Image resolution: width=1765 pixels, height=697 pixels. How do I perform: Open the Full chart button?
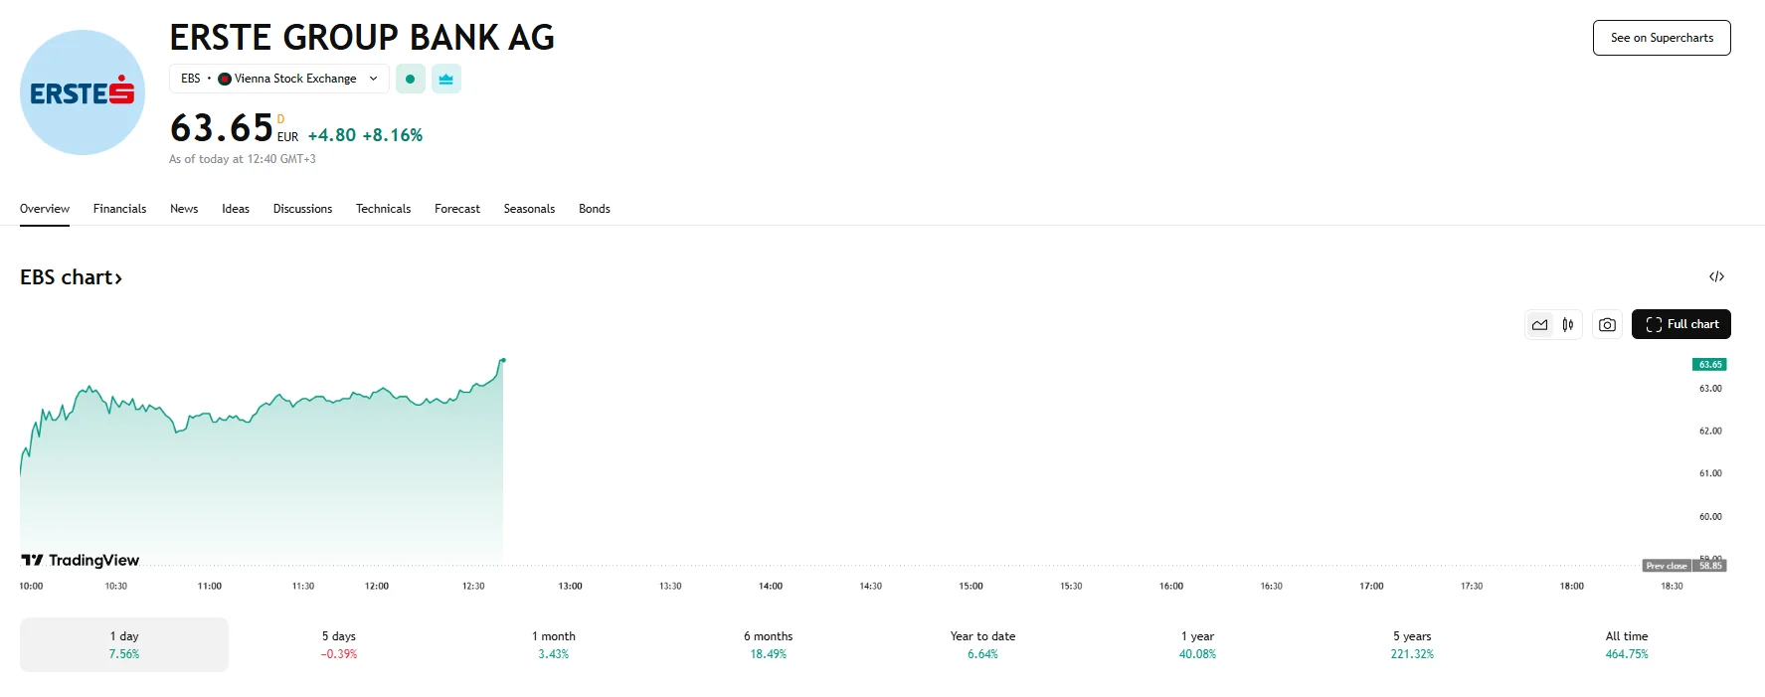pos(1681,324)
